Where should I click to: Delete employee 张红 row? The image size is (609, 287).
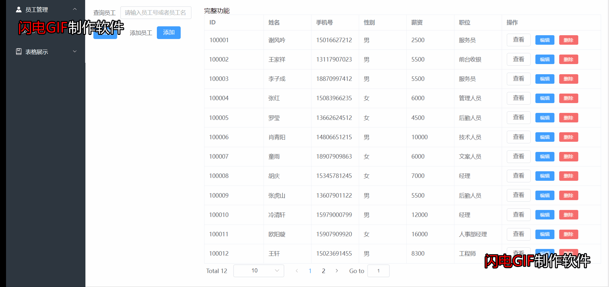[569, 98]
